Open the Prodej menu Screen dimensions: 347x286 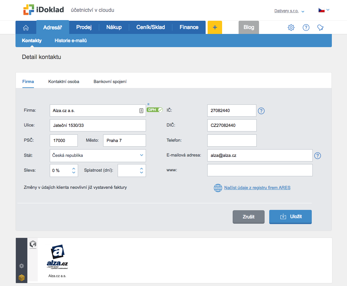[84, 27]
